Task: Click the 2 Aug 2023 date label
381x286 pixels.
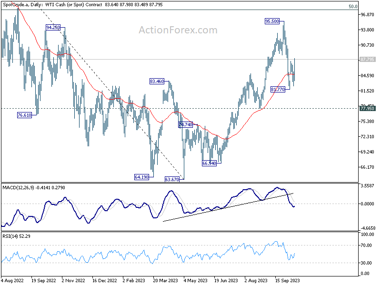Action: click(256, 280)
